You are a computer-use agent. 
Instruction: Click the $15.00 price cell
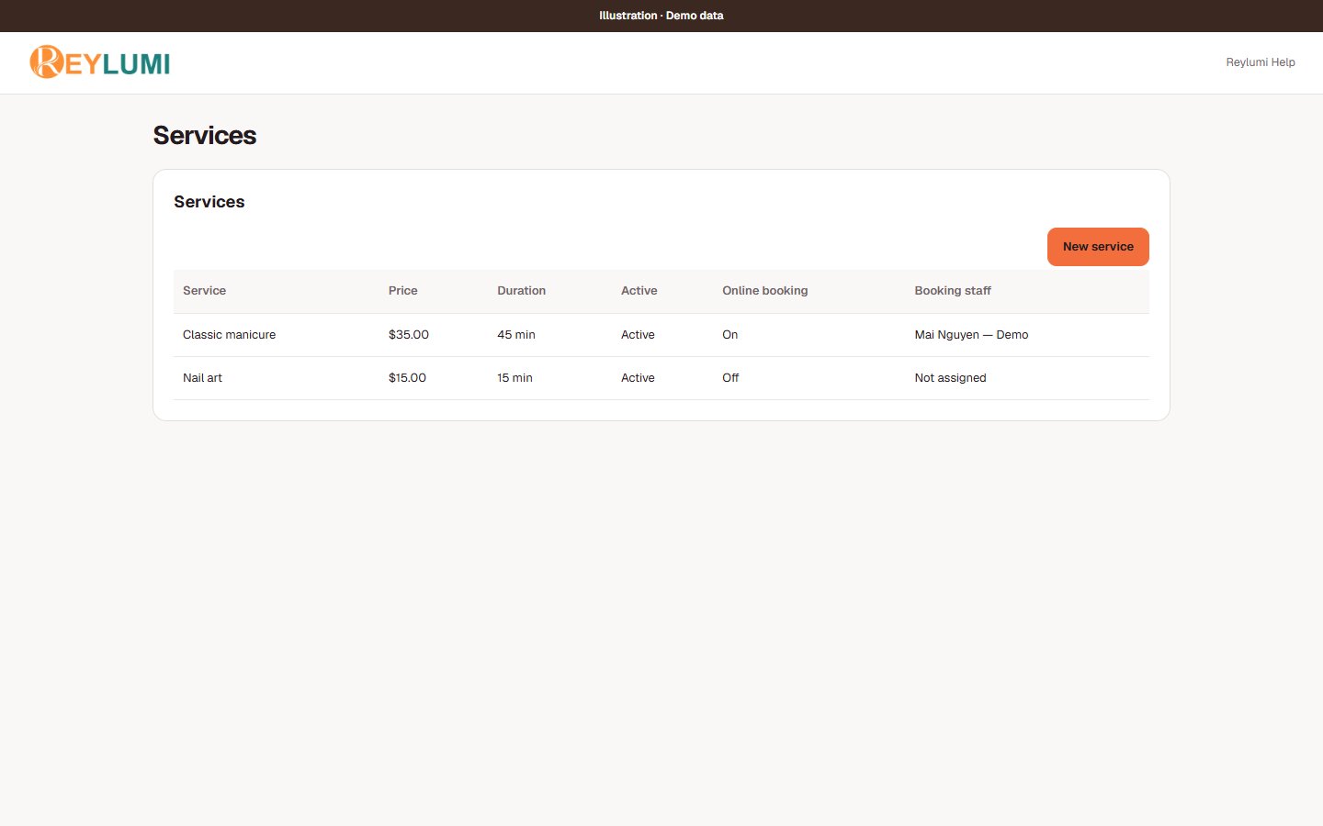coord(407,378)
